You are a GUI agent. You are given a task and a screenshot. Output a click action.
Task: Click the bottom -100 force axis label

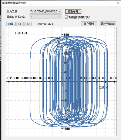point(66,129)
